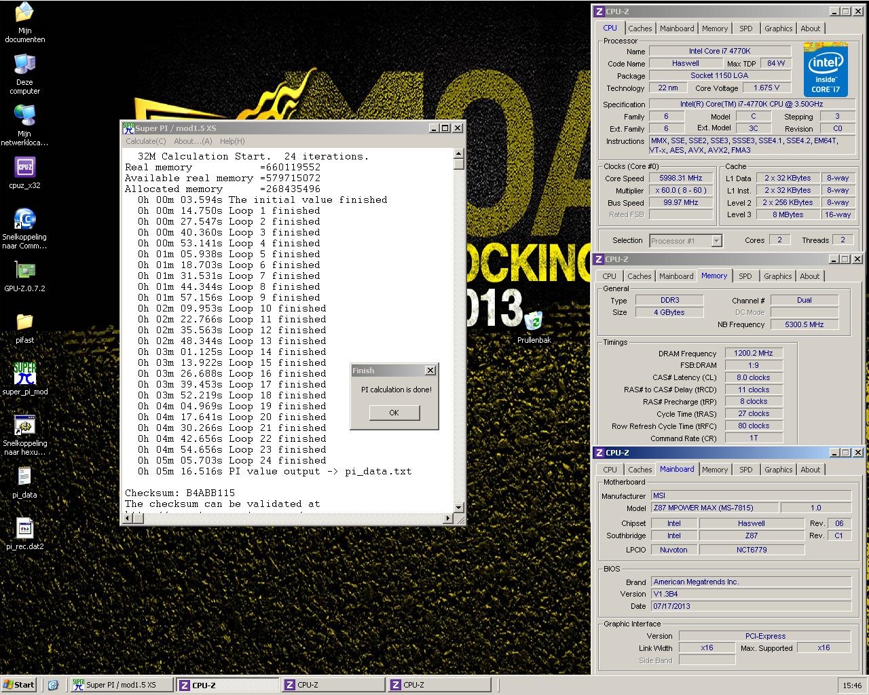Open the Calculate(C) menu in Super PI
The image size is (869, 695).
coord(145,141)
